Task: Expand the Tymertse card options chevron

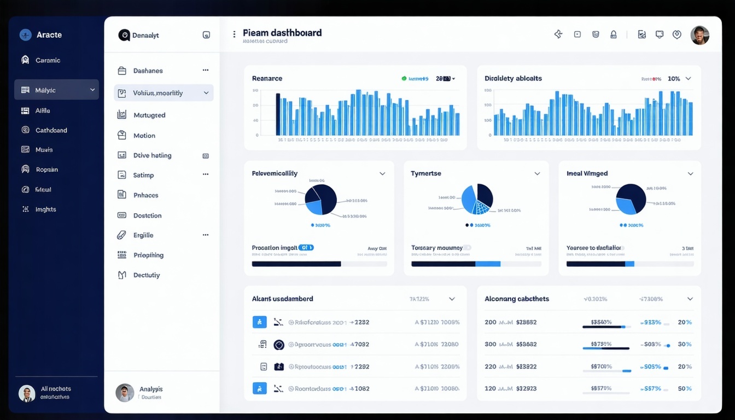Action: click(x=538, y=173)
